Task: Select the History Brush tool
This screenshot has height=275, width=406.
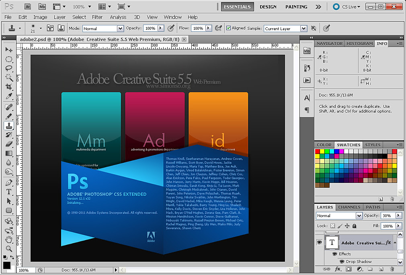Action: point(9,135)
